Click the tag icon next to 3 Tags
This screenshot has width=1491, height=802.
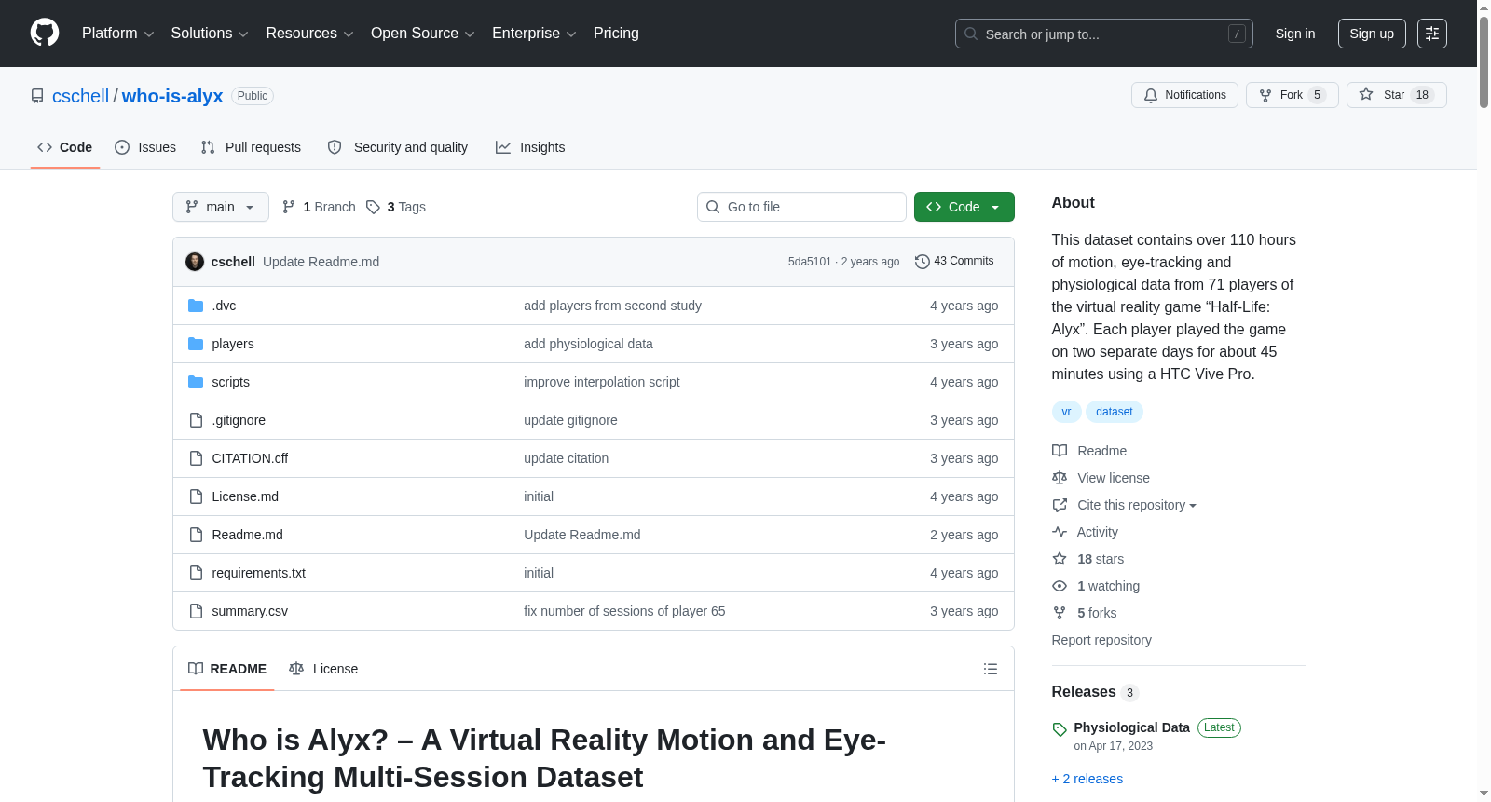(x=373, y=207)
